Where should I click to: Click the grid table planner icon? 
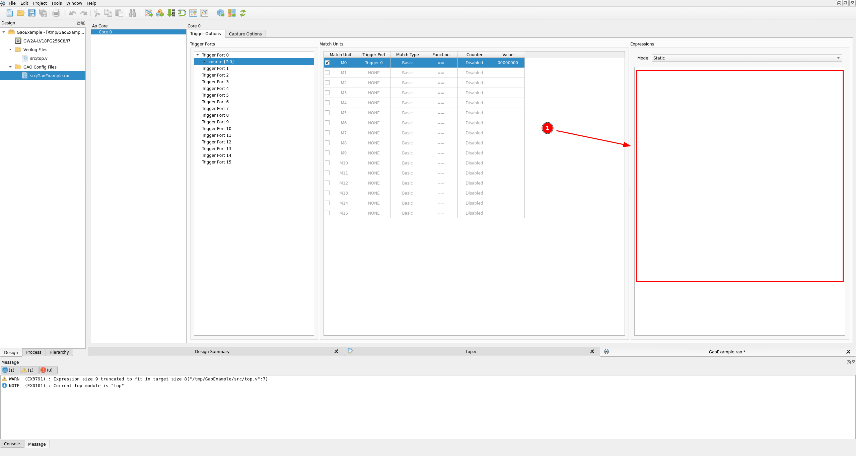click(193, 13)
